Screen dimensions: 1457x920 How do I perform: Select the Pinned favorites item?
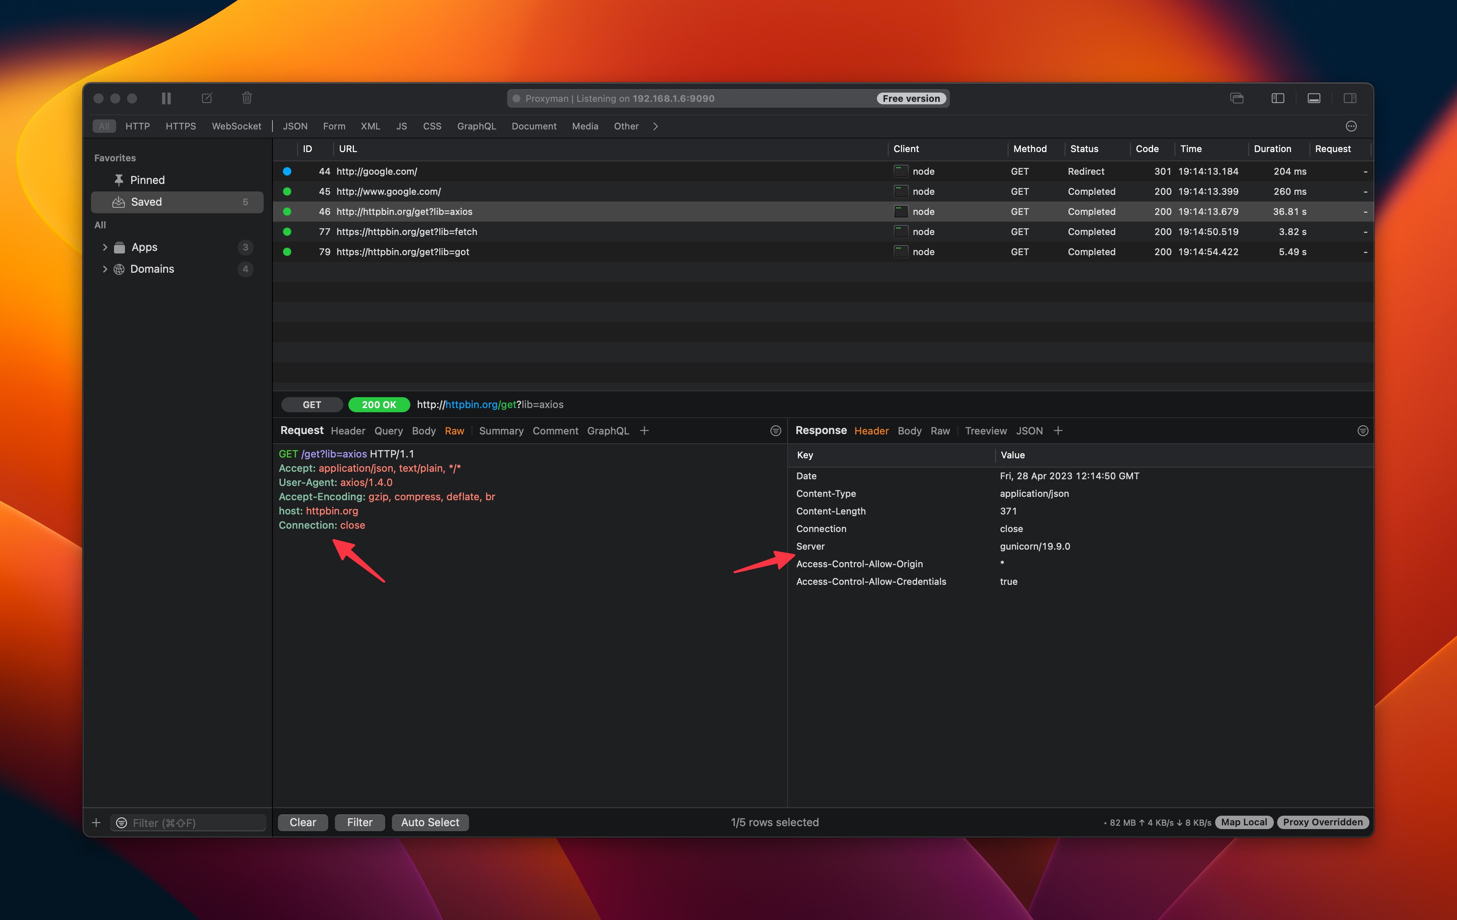point(147,180)
